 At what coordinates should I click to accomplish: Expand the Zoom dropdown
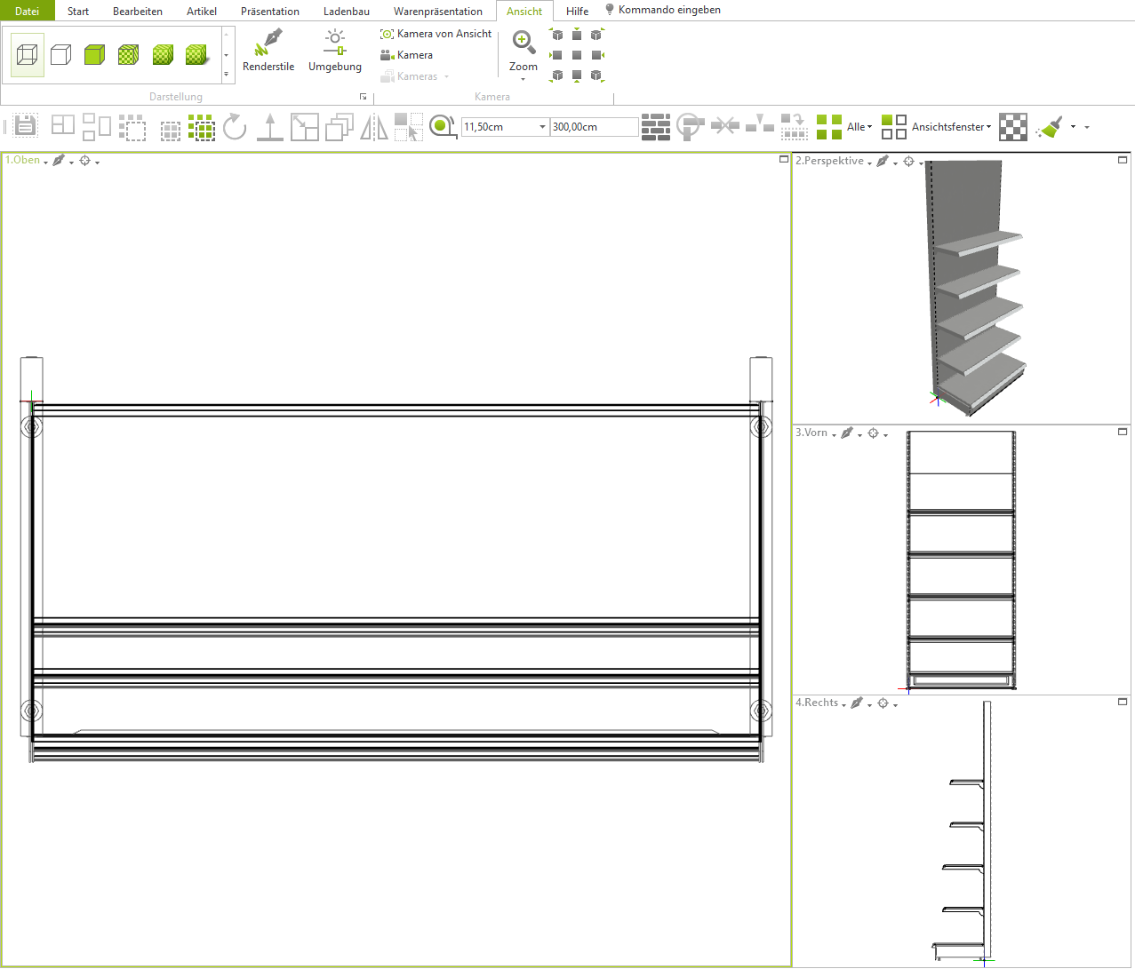(523, 79)
